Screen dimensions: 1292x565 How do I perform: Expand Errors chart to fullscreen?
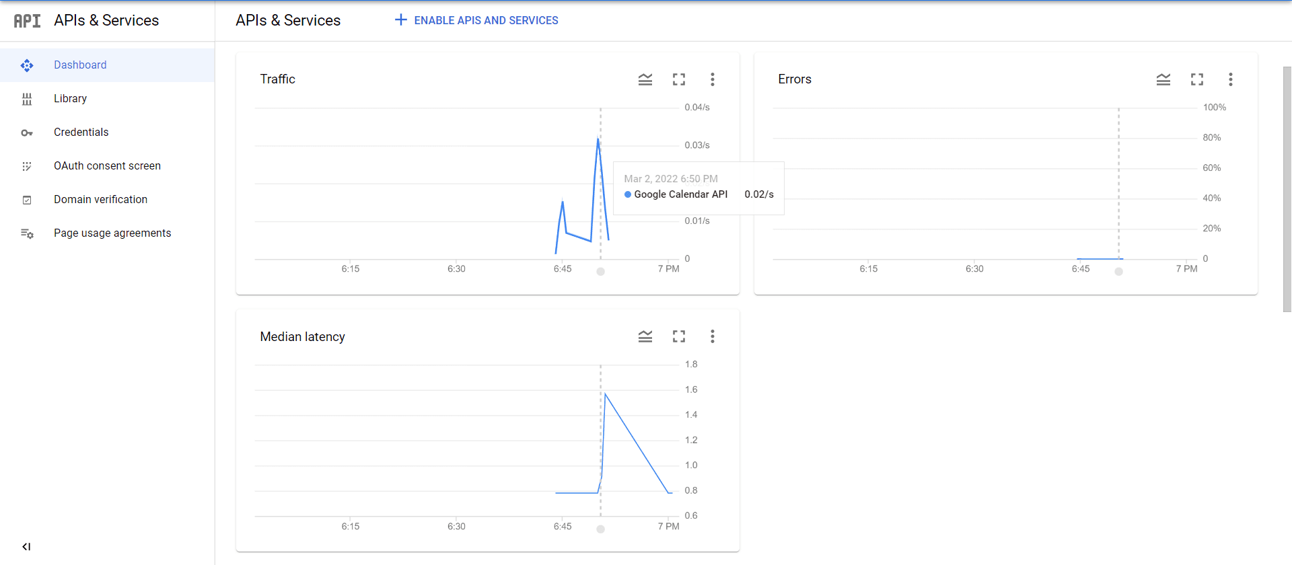point(1196,79)
